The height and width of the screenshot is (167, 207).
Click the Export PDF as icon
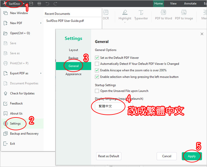(5, 73)
